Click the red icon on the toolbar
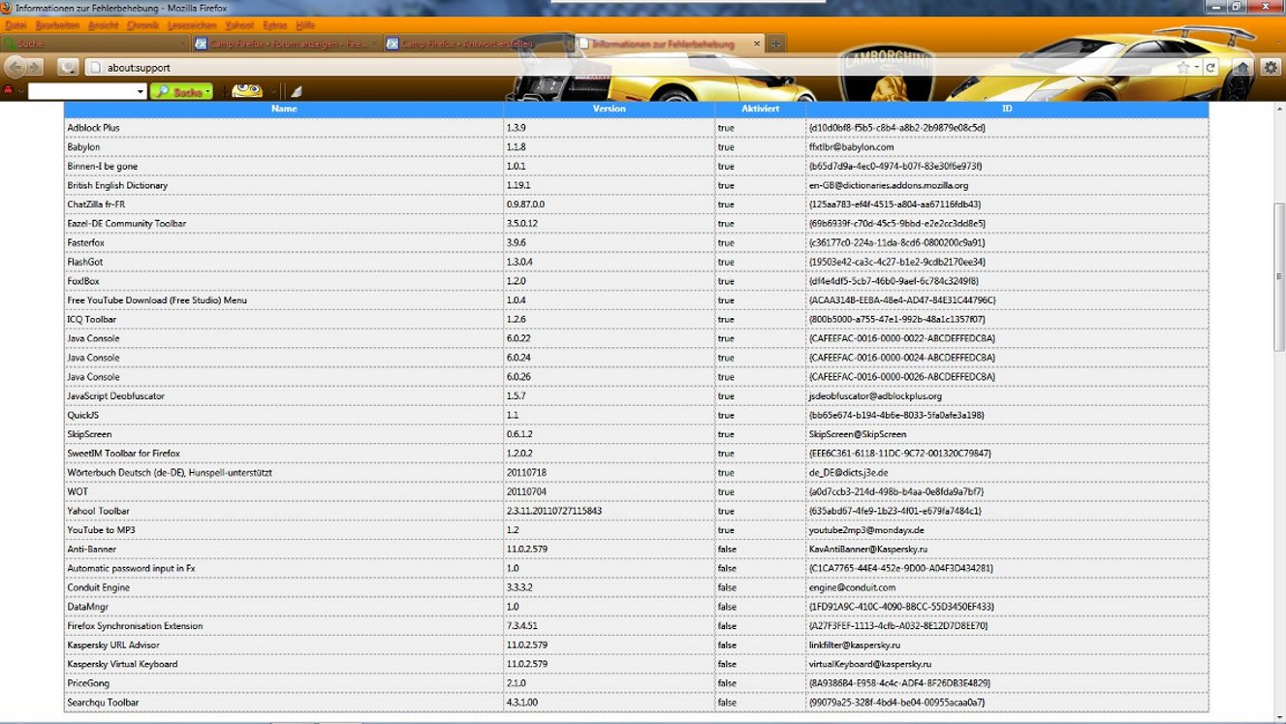The height and width of the screenshot is (724, 1286). pyautogui.click(x=9, y=91)
